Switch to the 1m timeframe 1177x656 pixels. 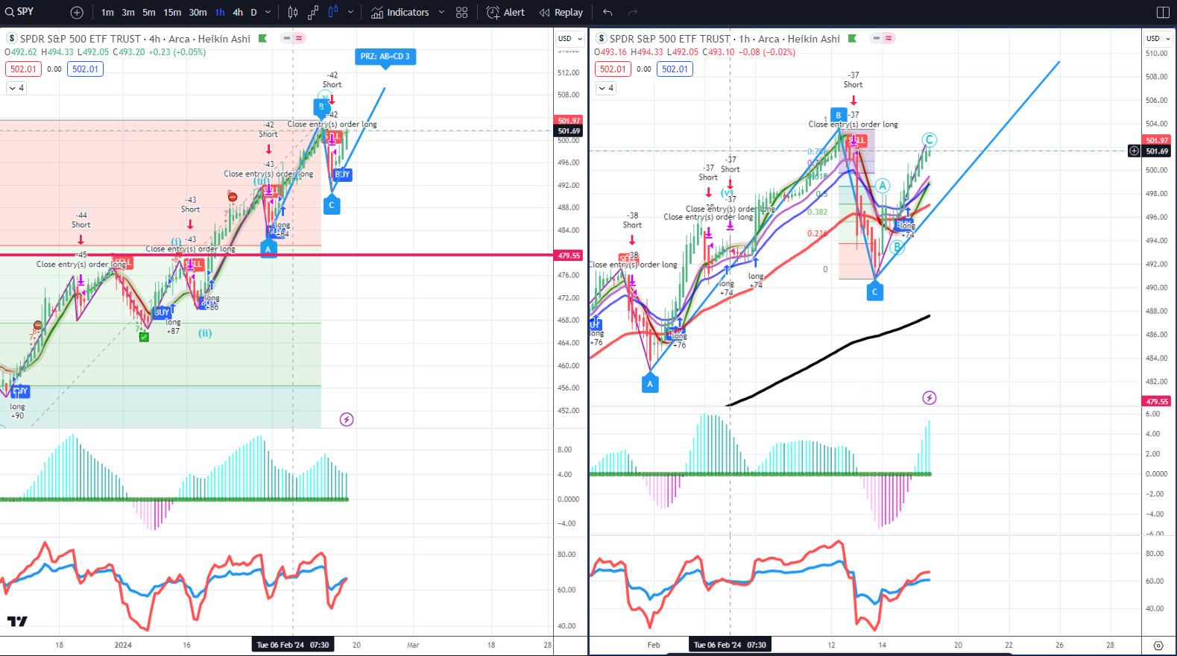pos(107,12)
